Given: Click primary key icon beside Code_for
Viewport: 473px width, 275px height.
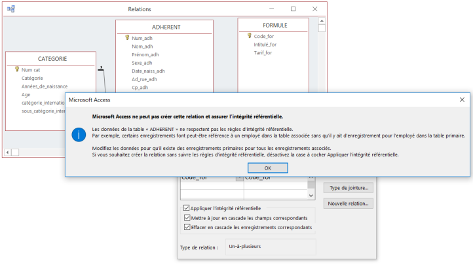Looking at the screenshot, I should point(250,35).
